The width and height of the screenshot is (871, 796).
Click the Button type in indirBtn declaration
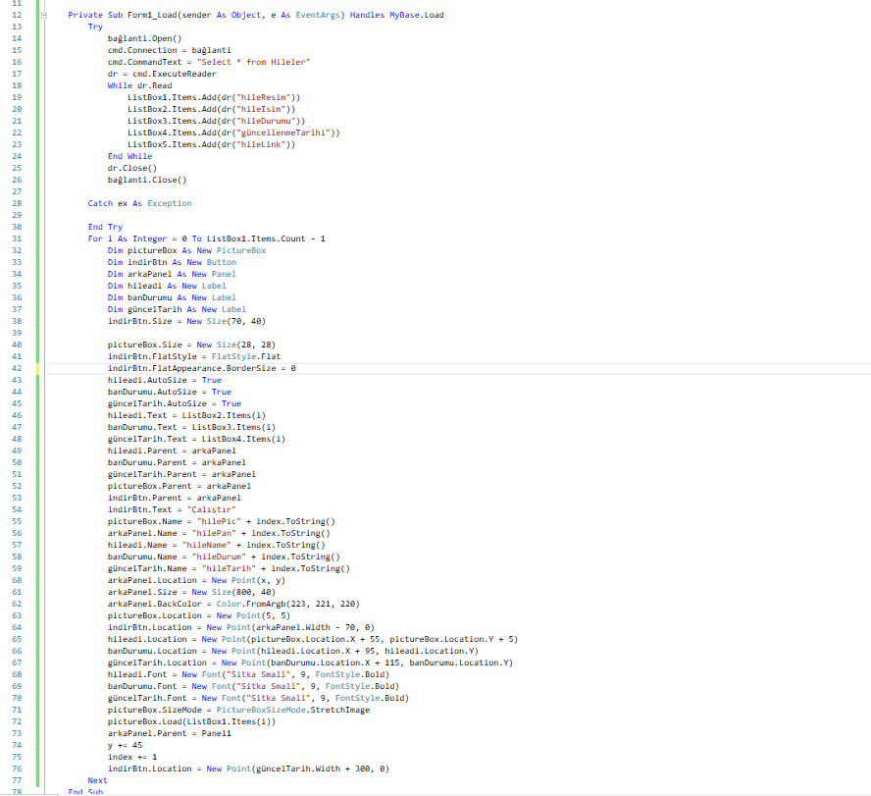point(221,262)
